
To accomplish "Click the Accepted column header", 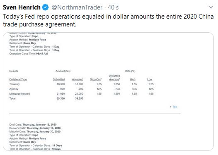I will tap(78, 79).
